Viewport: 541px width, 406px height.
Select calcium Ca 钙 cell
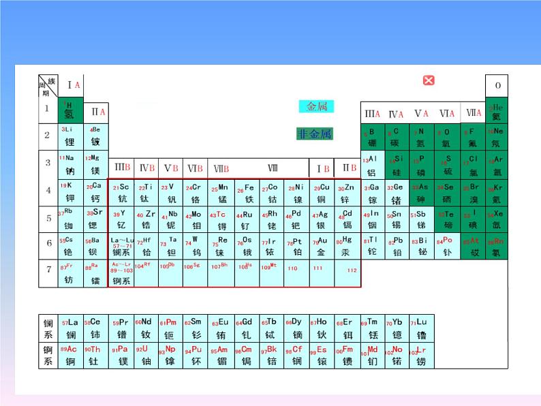(x=96, y=193)
